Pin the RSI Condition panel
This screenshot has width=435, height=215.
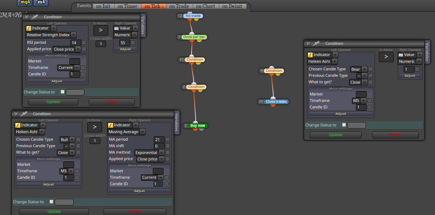pyautogui.click(x=35, y=17)
